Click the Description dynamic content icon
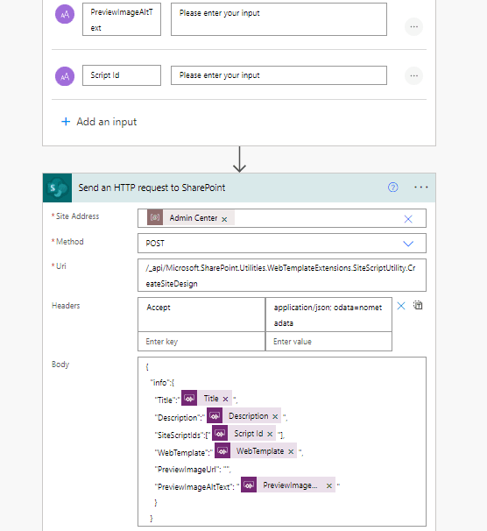This screenshot has height=531, width=487. [215, 416]
